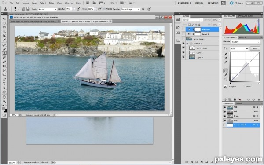Click the on-image adjustment hand tool
The height and width of the screenshot is (165, 264).
pos(225,48)
